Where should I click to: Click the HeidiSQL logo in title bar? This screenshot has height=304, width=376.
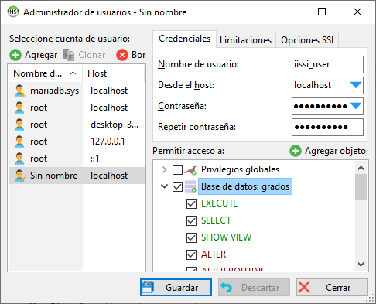pos(13,12)
